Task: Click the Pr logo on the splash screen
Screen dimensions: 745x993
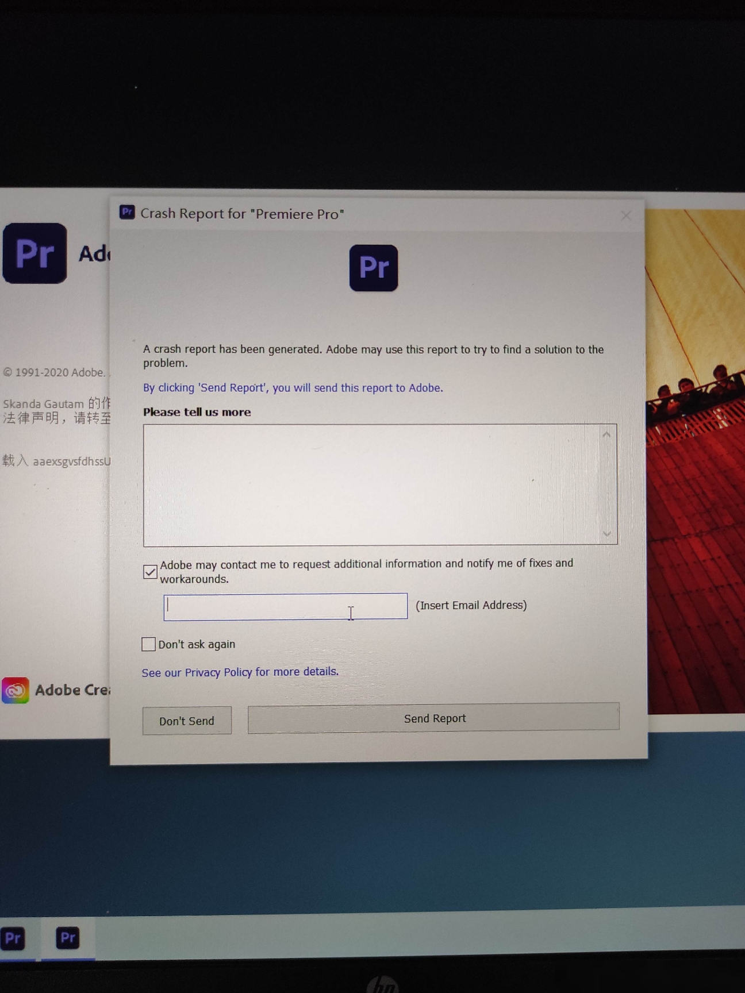Action: point(34,253)
